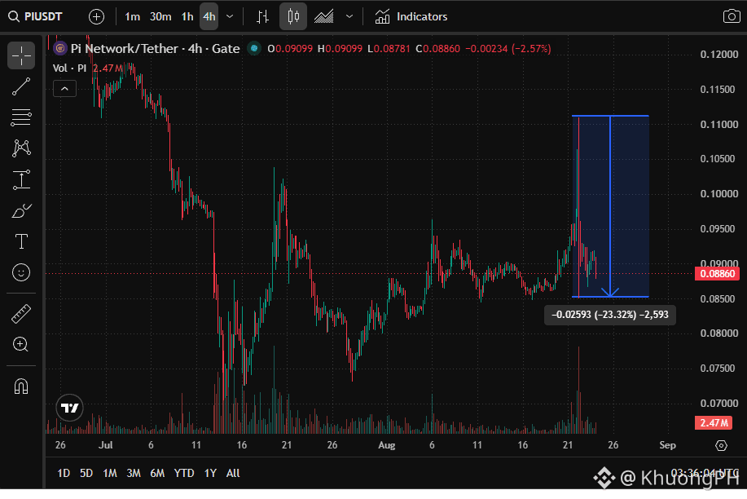Select the bars chart style icon
Screen dimensions: 747x499
coord(262,16)
